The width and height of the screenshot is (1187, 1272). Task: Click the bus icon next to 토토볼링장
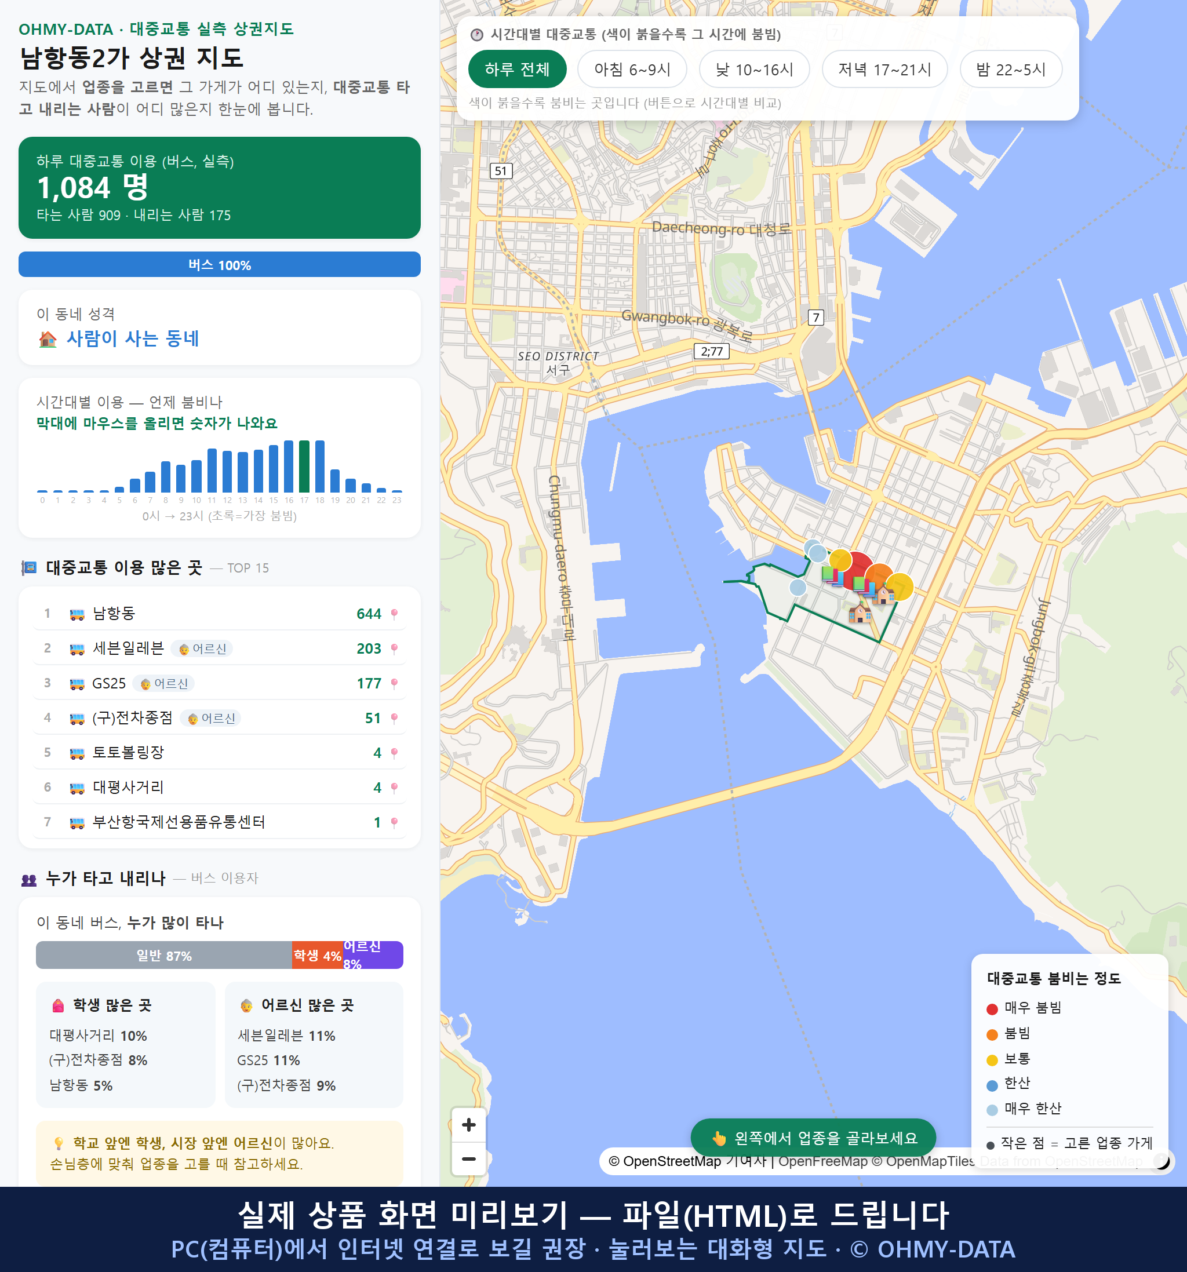pos(77,753)
